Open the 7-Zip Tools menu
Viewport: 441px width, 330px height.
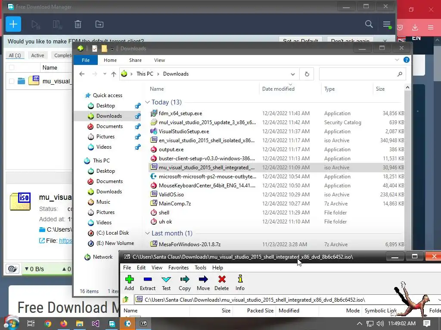tap(200, 268)
